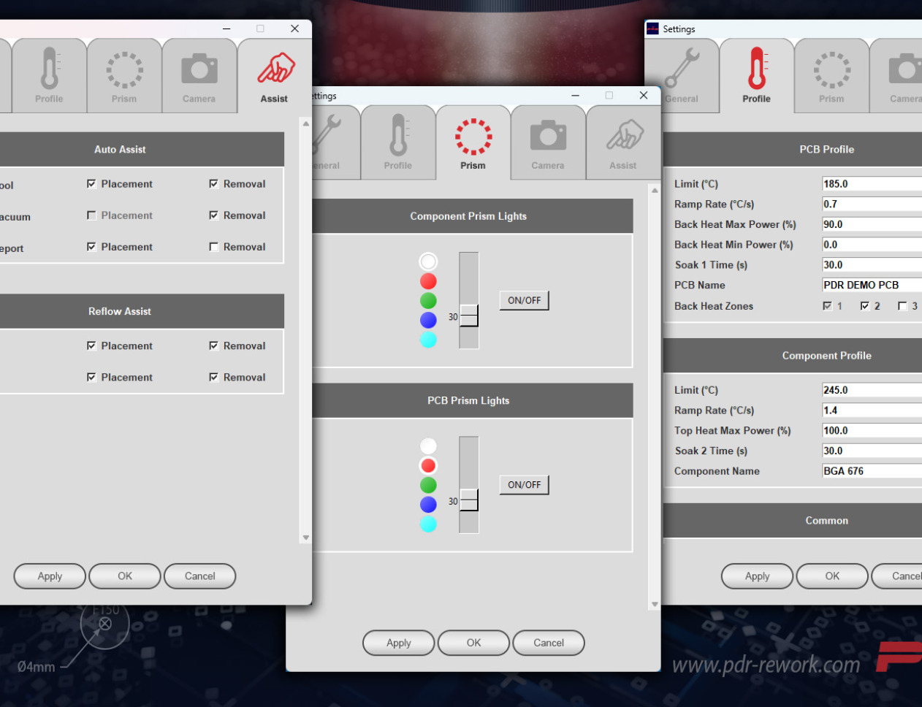
Task: Open Profile tab in left Settings window
Action: tap(49, 76)
